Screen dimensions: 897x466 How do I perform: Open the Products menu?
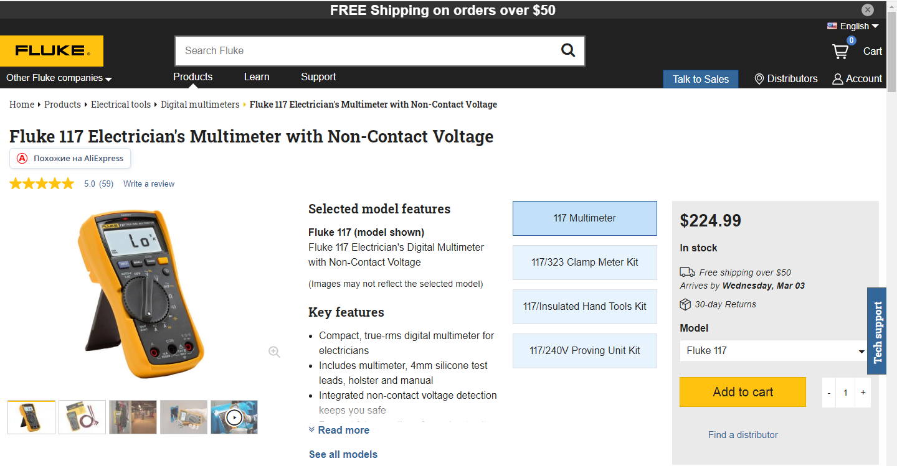pyautogui.click(x=192, y=77)
